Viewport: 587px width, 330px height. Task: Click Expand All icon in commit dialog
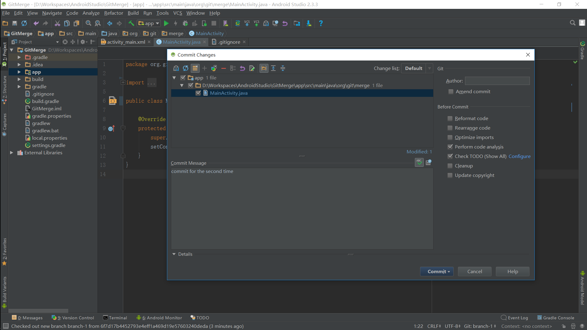(x=273, y=68)
